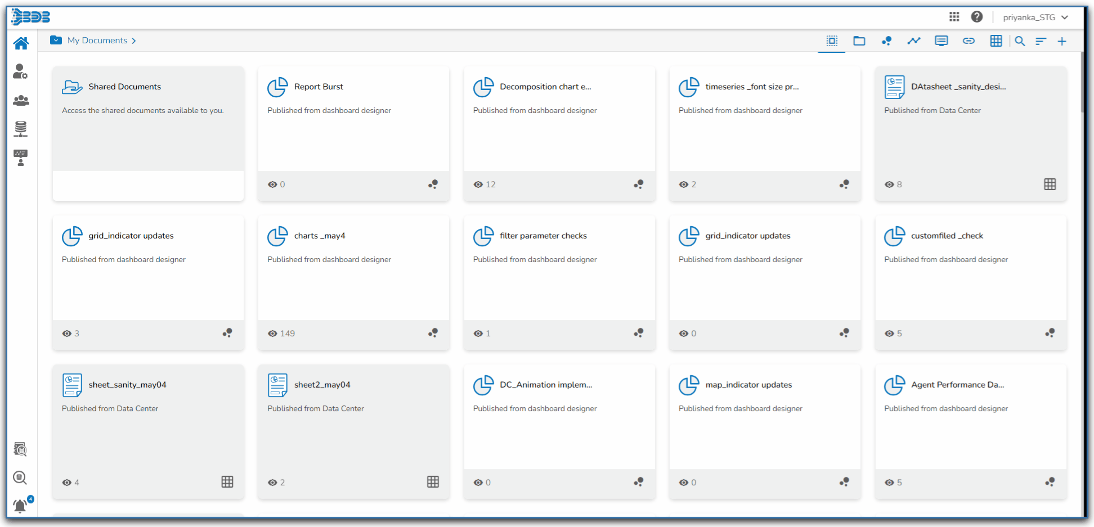Click view count eye on filter parameter checks

point(478,334)
